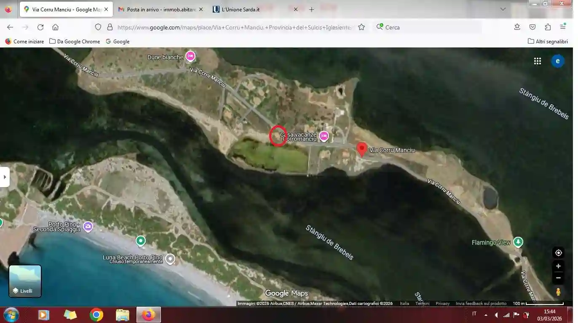Screen dimensions: 578x323
Task: Click the red Via Corru Manciu pin
Action: [361, 149]
